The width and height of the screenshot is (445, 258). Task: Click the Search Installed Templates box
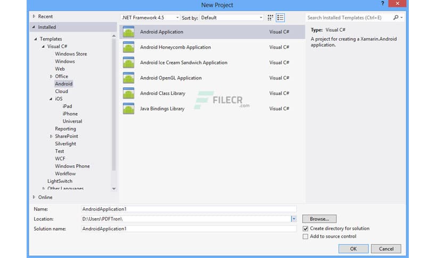[x=349, y=18]
